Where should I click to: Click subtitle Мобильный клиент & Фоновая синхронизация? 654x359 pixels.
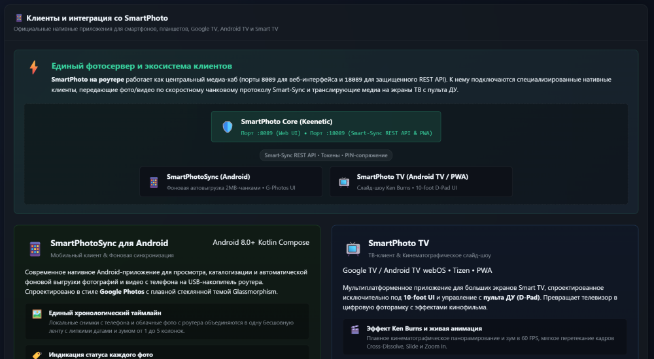click(112, 255)
